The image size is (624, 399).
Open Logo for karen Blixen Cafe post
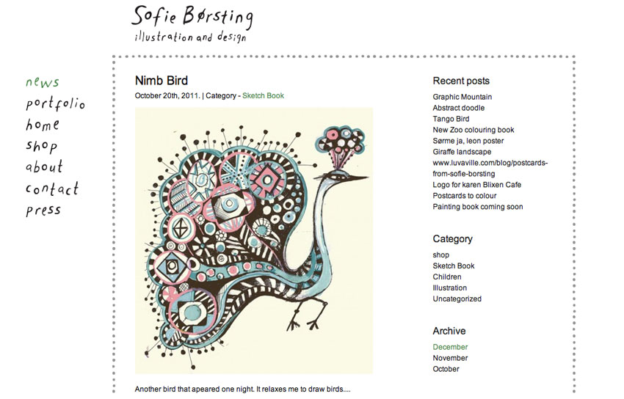pyautogui.click(x=476, y=185)
